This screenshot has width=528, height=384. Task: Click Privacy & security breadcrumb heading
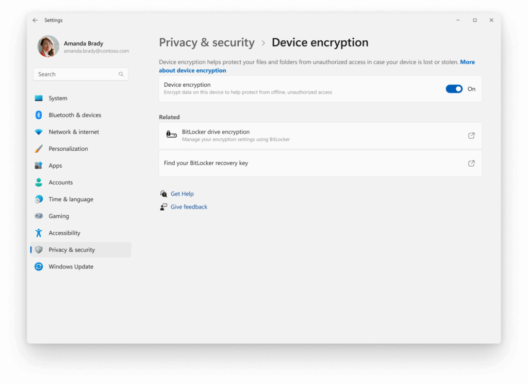[207, 42]
